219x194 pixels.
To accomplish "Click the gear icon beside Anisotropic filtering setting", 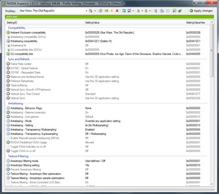I will pos(8,165).
